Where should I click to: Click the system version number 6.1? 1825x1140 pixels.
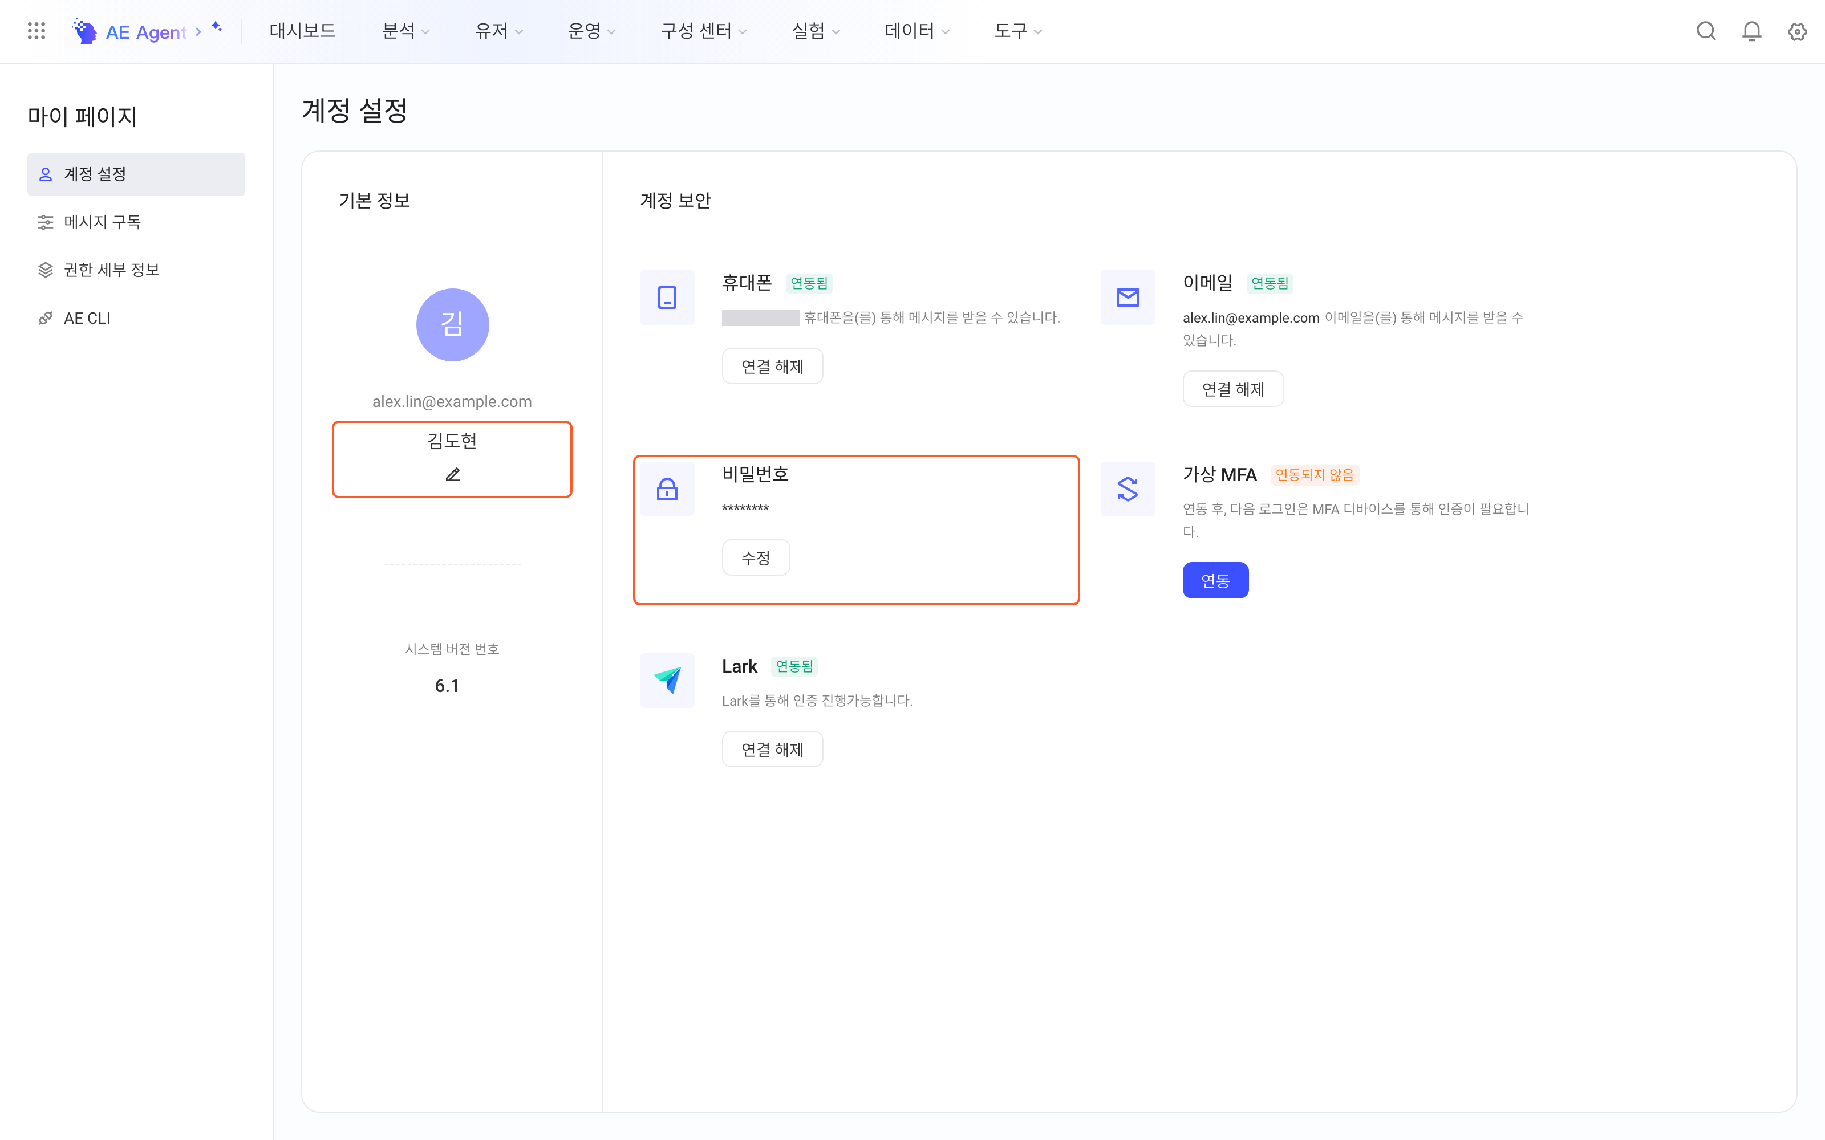tap(447, 685)
